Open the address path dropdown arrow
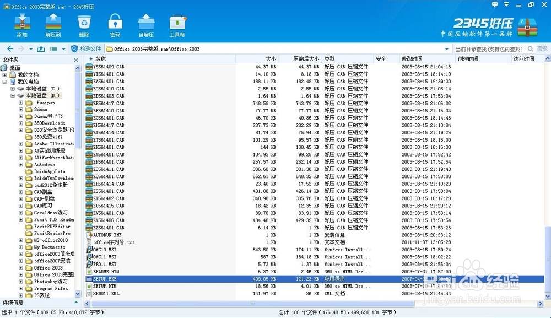The height and width of the screenshot is (318, 551). 447,49
